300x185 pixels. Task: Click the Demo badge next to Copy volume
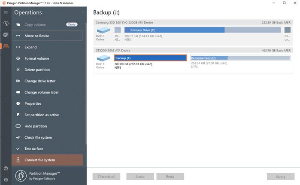pyautogui.click(x=72, y=24)
